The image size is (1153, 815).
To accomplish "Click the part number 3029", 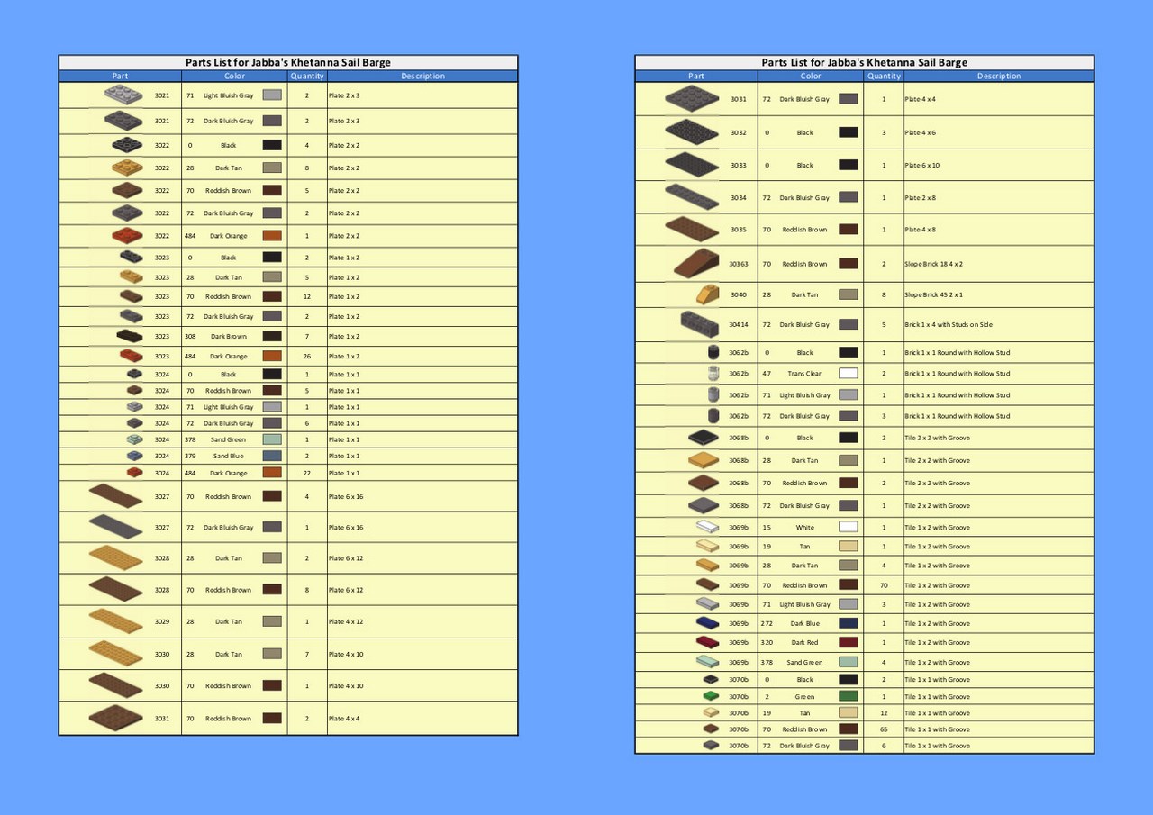I will tap(162, 621).
